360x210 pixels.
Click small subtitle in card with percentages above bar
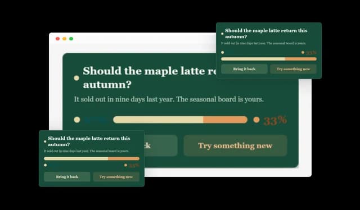(x=264, y=43)
